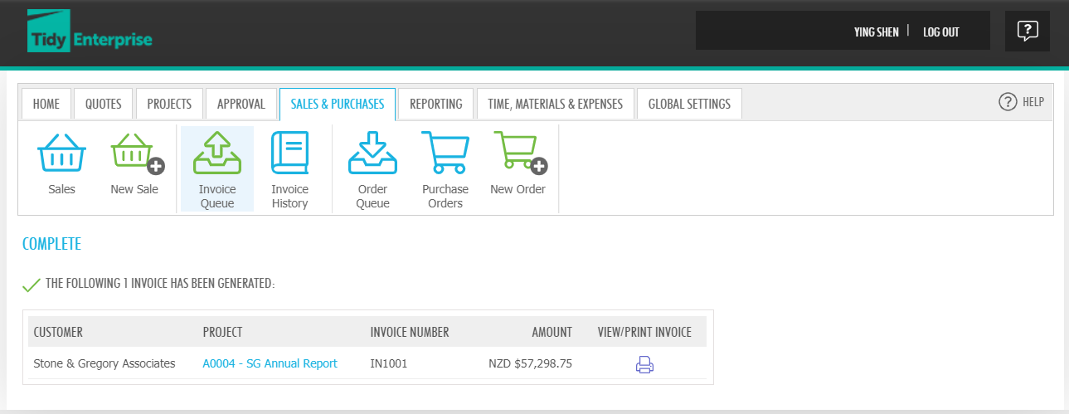Create a New Sale
Viewport: 1069px width, 414px height.
tap(134, 166)
